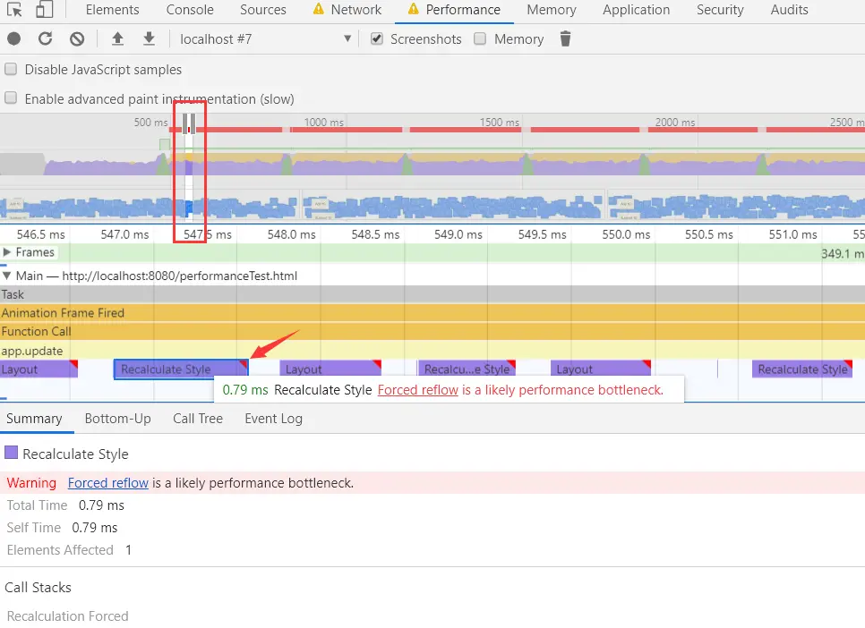This screenshot has height=628, width=865.
Task: Click the reload and profile icon
Action: point(46,38)
